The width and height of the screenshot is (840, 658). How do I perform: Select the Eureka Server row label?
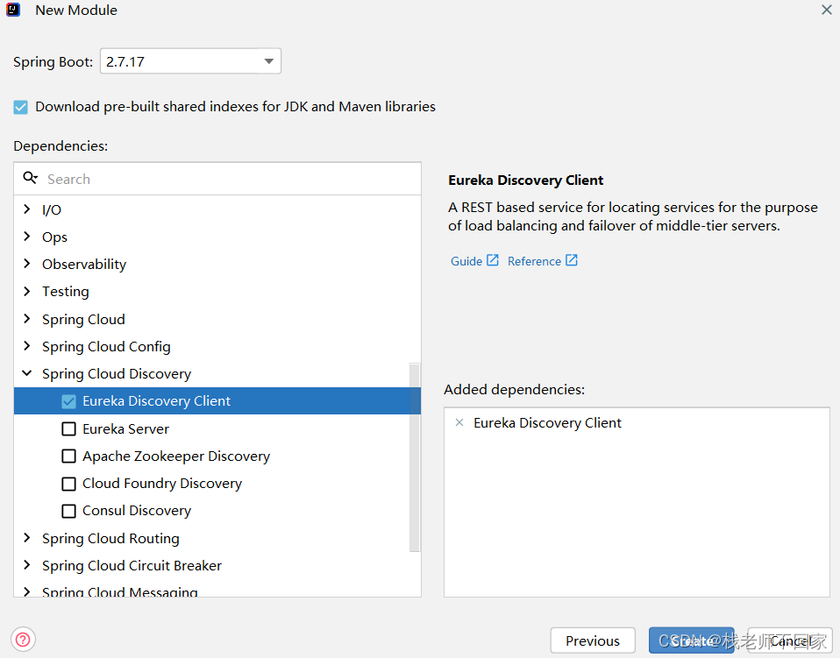pyautogui.click(x=126, y=428)
